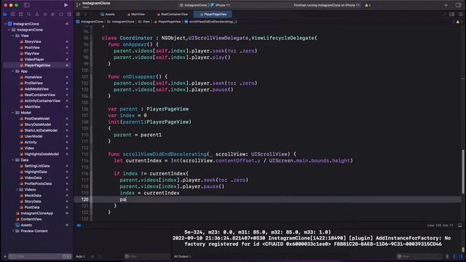Collapse the View group
Image resolution: width=466 pixels, height=262 pixels.
coord(13,36)
